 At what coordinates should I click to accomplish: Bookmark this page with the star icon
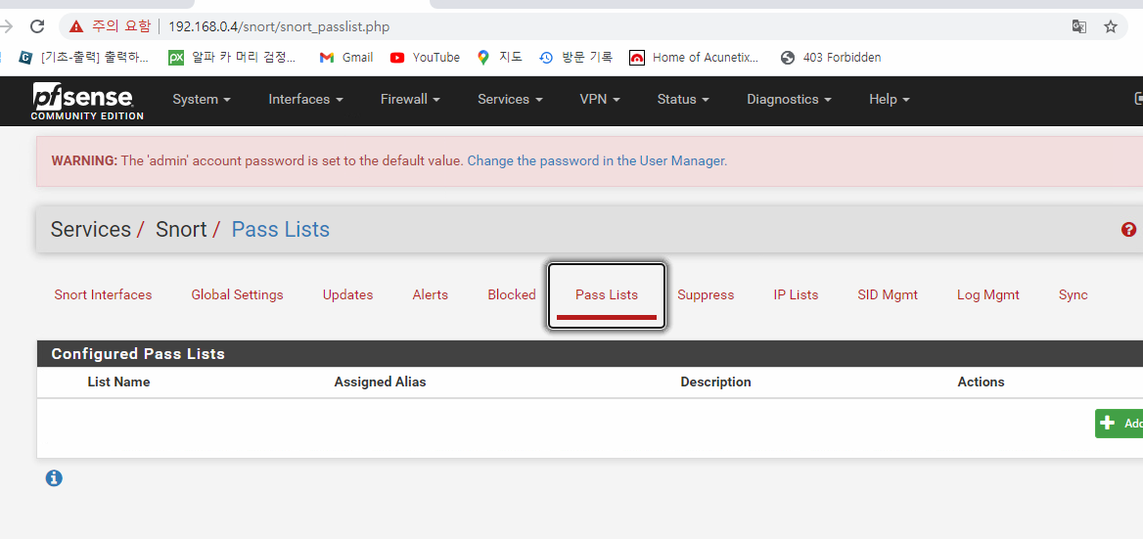click(1110, 27)
